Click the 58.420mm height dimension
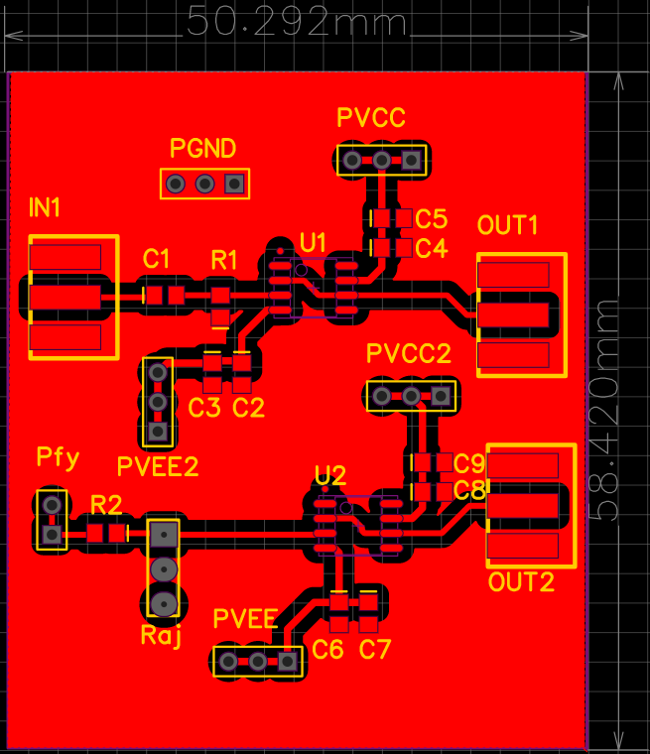The image size is (650, 754). pyautogui.click(x=603, y=411)
